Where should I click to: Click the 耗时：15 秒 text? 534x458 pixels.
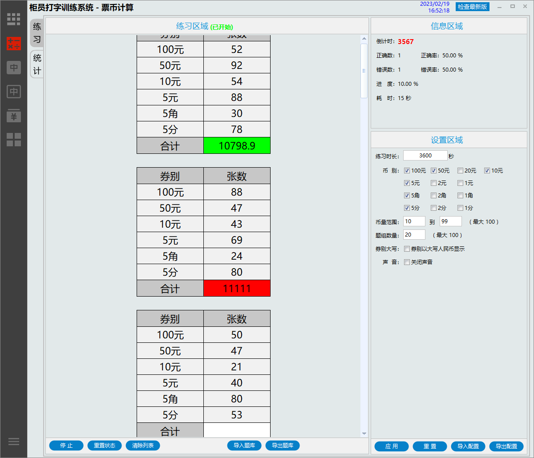coord(394,98)
